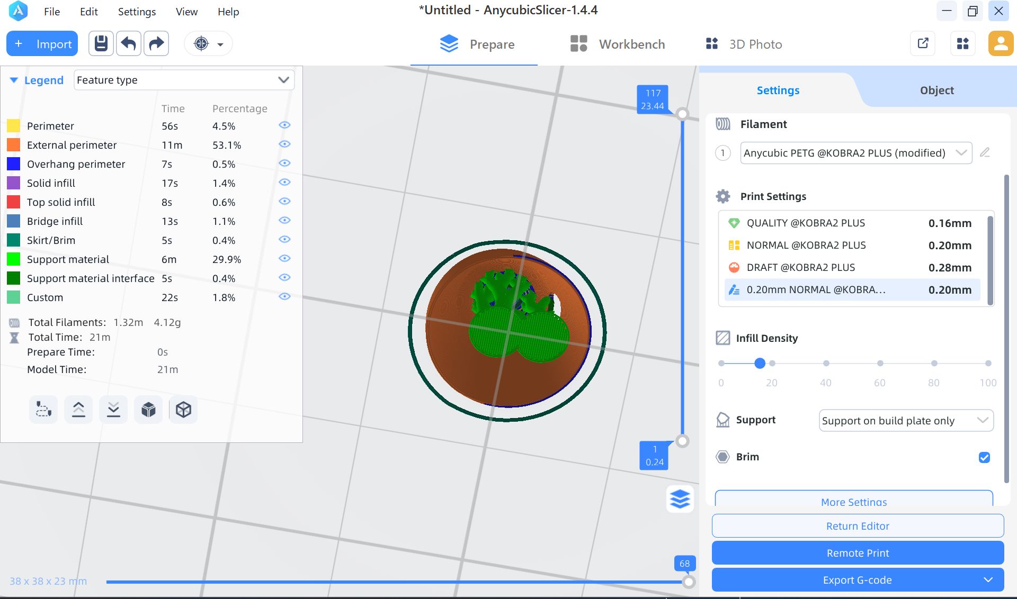Click the Print Settings gear icon
1017x599 pixels.
(x=723, y=196)
